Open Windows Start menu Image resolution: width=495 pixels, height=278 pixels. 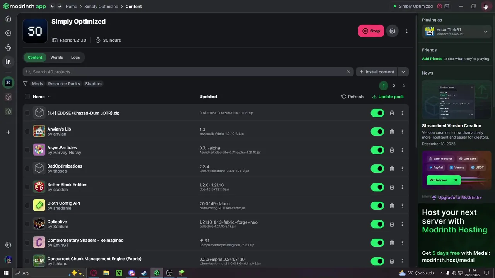[x=6, y=273]
